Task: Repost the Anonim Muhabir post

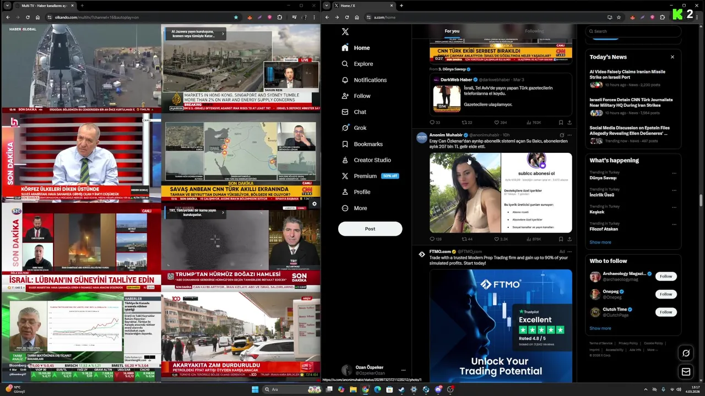Action: coord(467,239)
